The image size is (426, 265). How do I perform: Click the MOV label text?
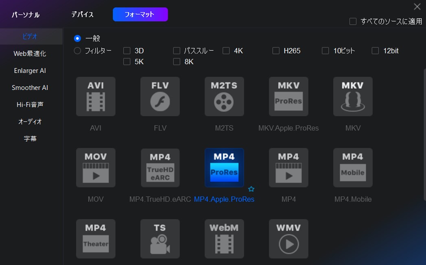coord(96,199)
